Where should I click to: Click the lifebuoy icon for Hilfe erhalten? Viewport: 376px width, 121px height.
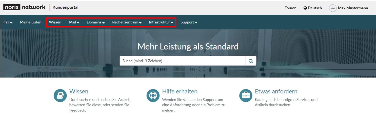(153, 96)
